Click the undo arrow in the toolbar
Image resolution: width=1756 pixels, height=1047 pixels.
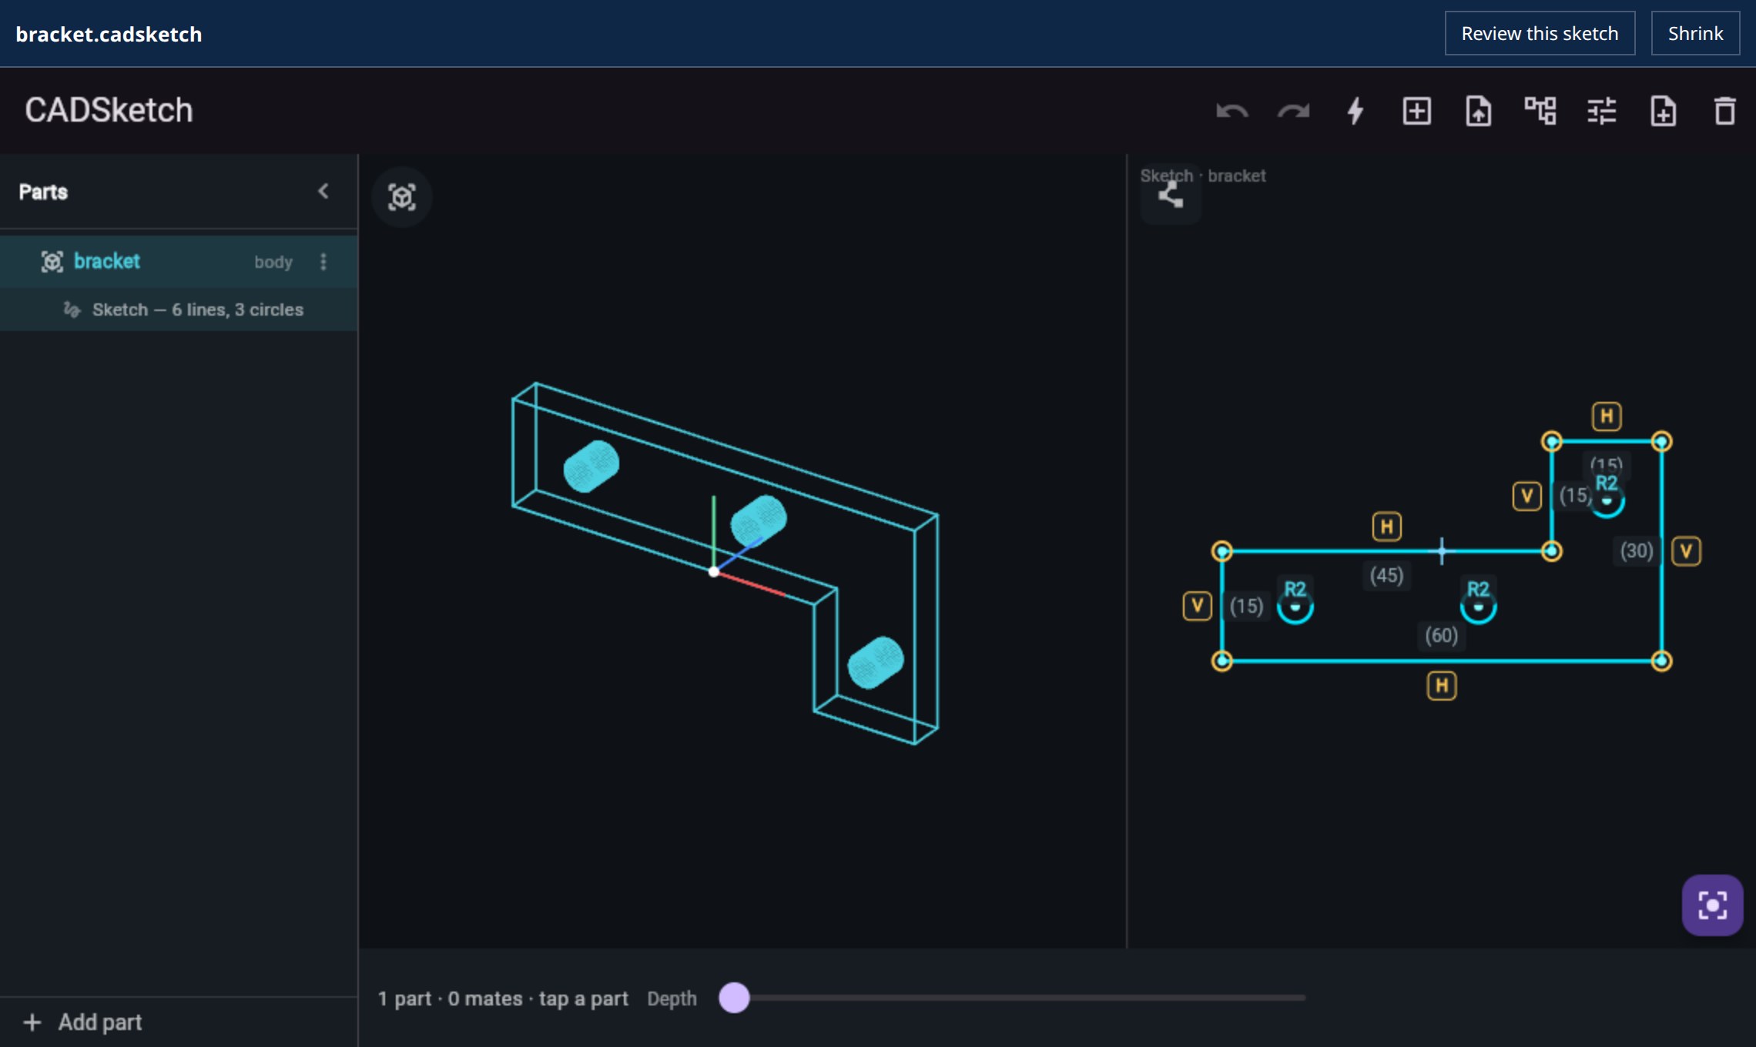1232,112
